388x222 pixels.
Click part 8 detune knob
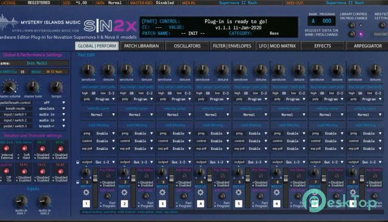pos(375,70)
